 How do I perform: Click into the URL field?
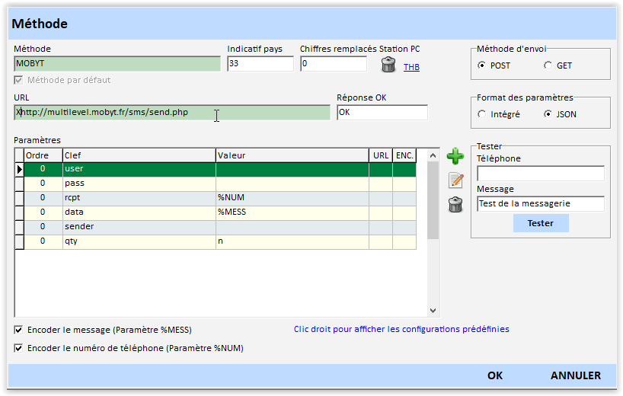(x=172, y=113)
